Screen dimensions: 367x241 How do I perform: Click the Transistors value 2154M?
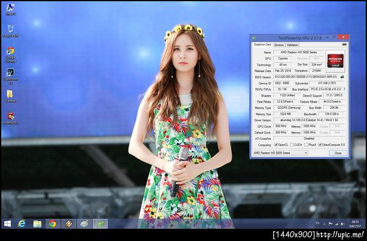pyautogui.click(x=316, y=71)
